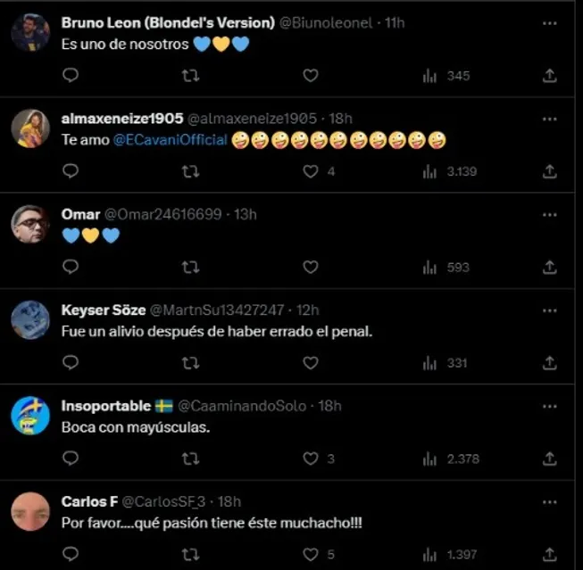583x570 pixels.
Task: Like the almaxeneize1905 tweet with 4 likes
Action: [310, 171]
